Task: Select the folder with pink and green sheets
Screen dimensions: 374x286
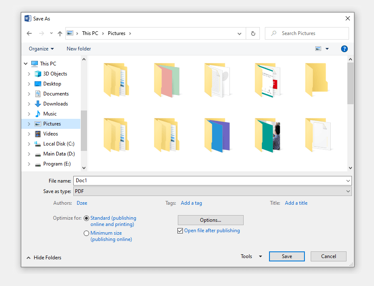Action: click(x=167, y=80)
